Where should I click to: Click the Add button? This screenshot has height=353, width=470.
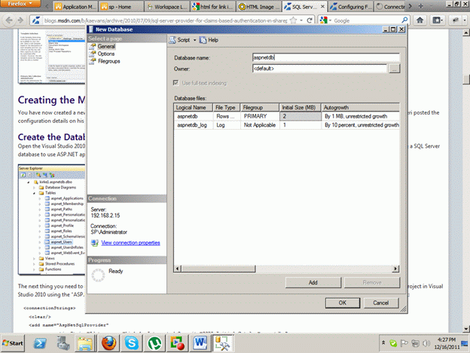click(313, 282)
